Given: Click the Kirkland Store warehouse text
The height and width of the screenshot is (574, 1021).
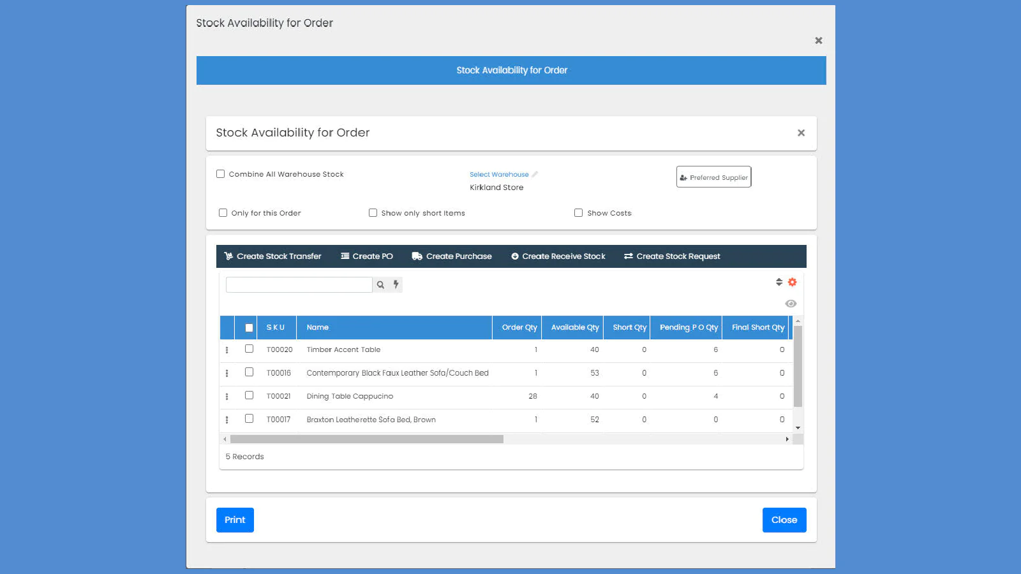Looking at the screenshot, I should coord(496,188).
